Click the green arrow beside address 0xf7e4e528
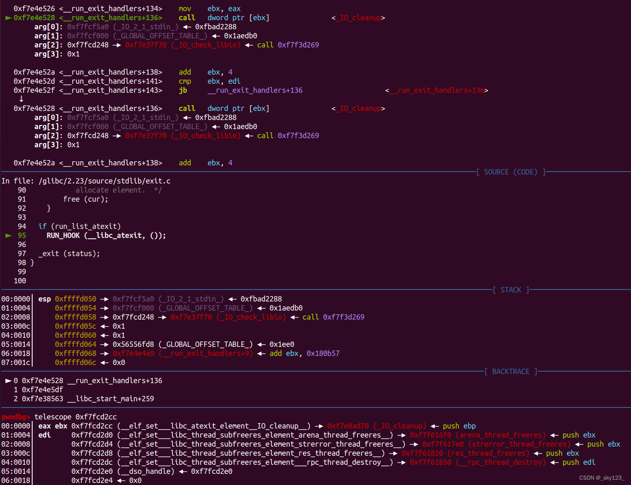This screenshot has width=631, height=485. click(8, 18)
